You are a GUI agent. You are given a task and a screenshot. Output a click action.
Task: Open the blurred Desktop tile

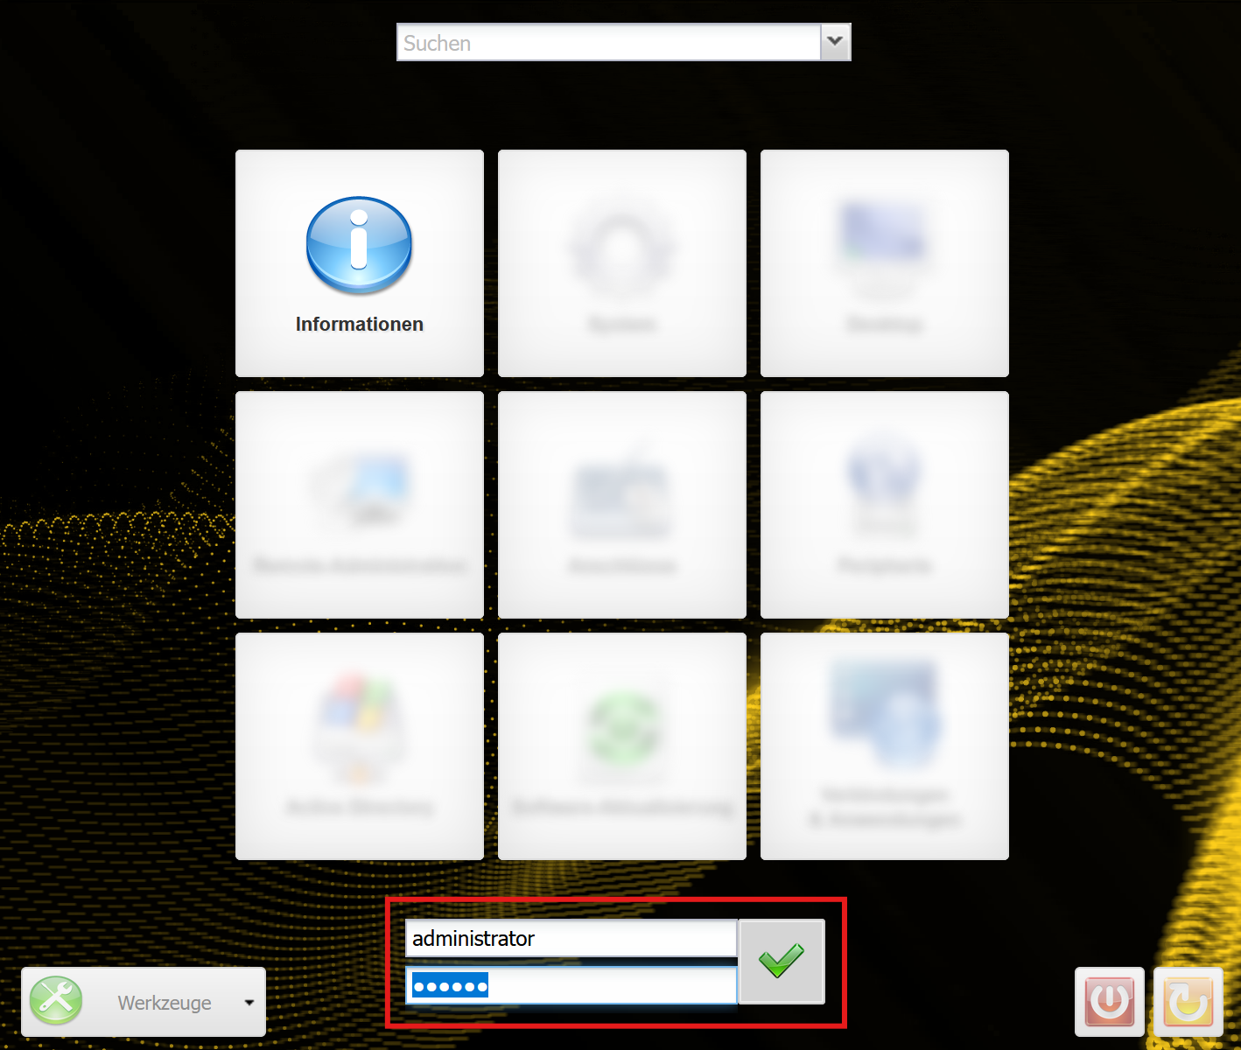click(884, 262)
